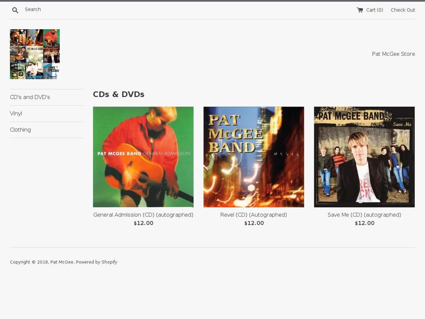Click Revel (CD) (Autographed) title

[x=254, y=215]
